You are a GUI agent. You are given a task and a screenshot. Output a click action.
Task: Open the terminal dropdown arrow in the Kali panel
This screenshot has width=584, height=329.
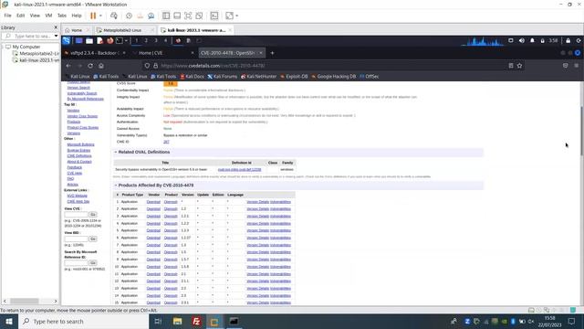[126, 40]
